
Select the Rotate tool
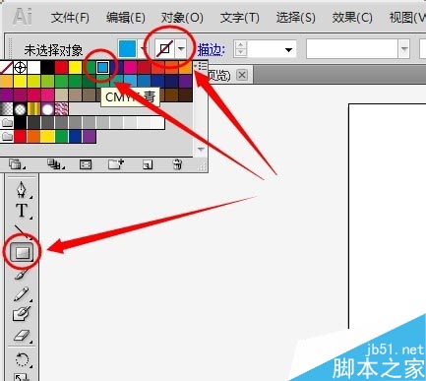click(x=23, y=359)
